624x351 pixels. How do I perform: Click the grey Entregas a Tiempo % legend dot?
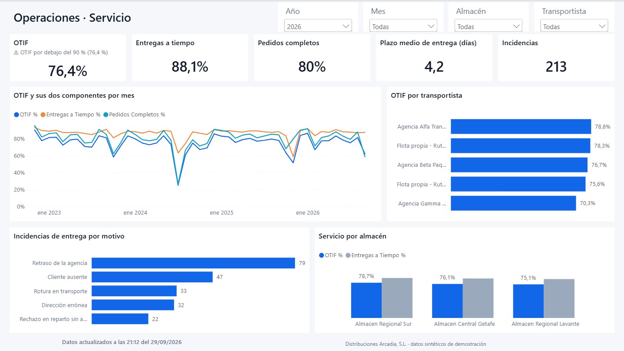tap(348, 255)
